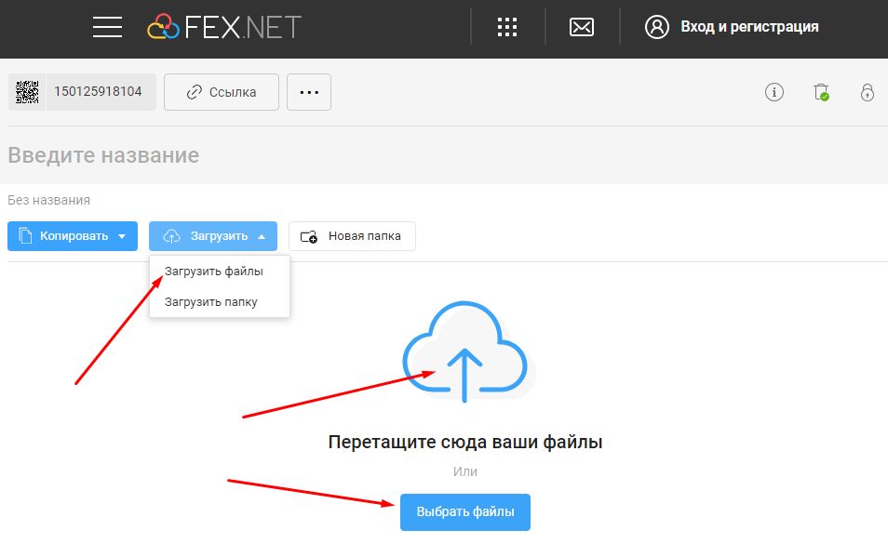Click the user profile avatar icon

(657, 27)
